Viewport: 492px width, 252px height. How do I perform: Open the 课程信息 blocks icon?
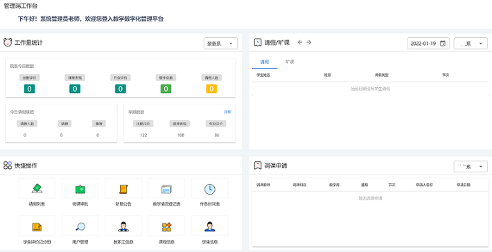point(166,227)
